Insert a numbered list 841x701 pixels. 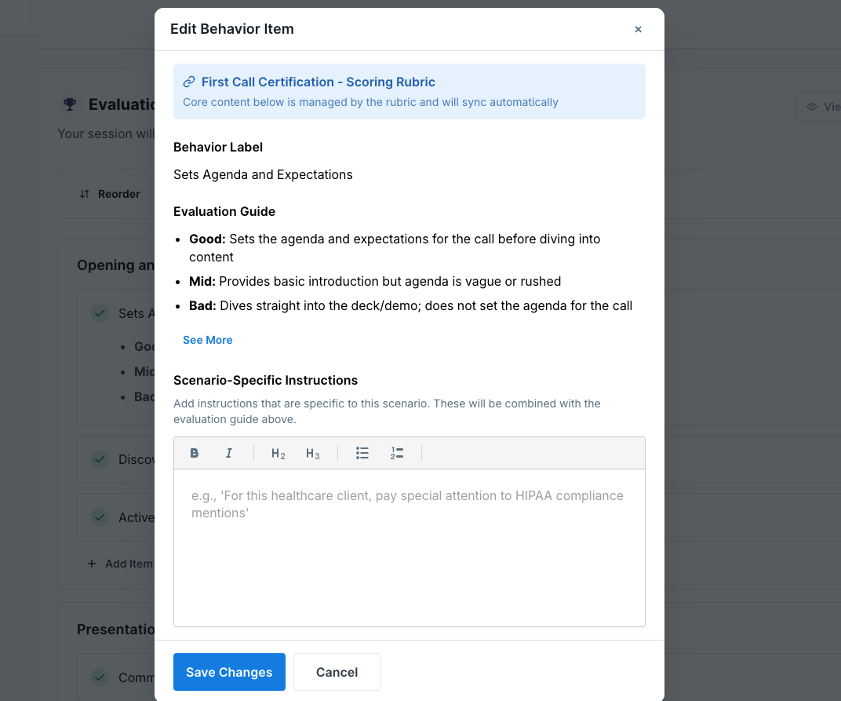click(397, 453)
